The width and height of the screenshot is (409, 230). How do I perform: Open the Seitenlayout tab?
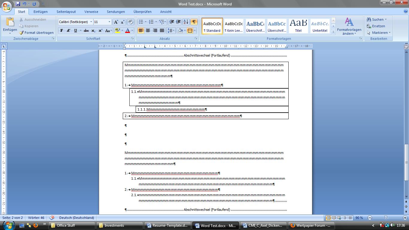[x=66, y=12]
